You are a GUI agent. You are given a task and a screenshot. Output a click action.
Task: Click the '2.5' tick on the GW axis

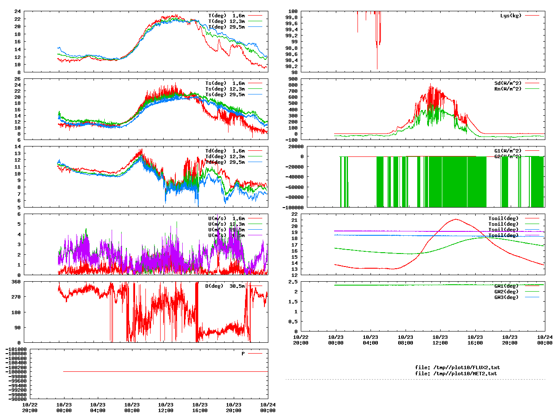293,282
